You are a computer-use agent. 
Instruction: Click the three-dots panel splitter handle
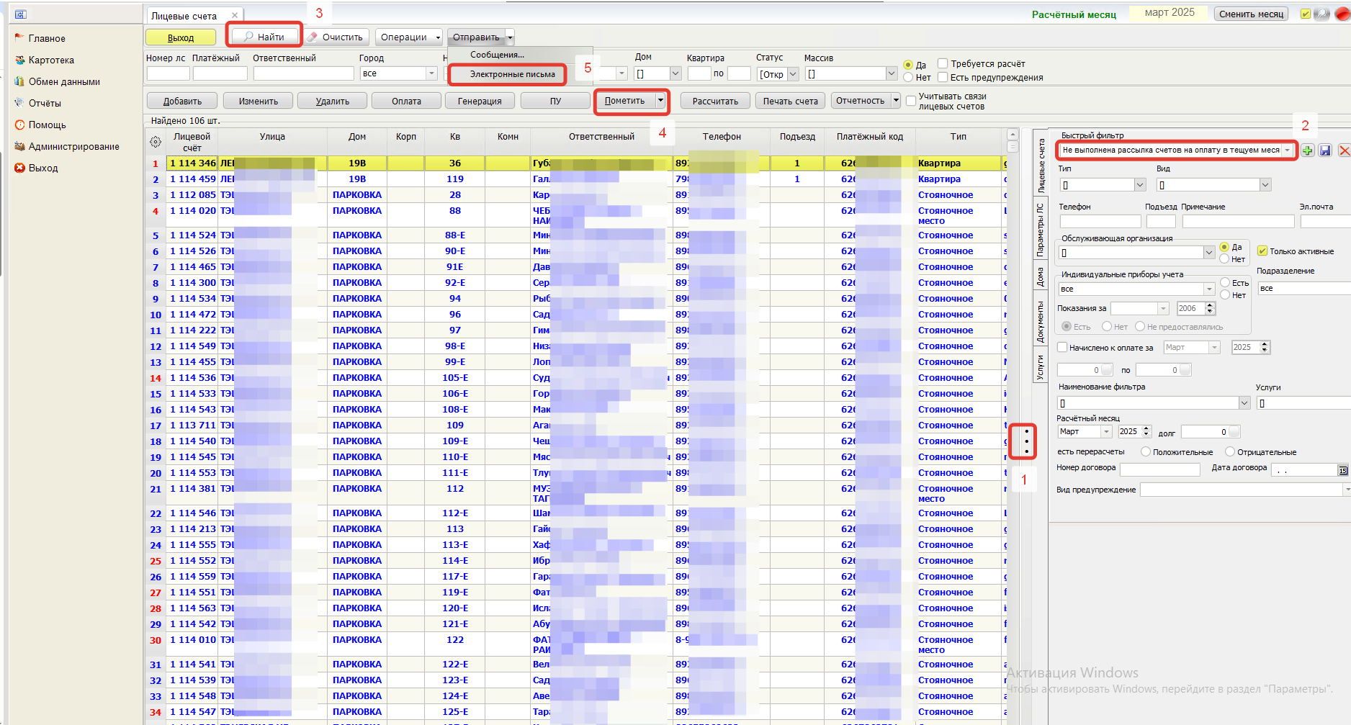(1026, 441)
